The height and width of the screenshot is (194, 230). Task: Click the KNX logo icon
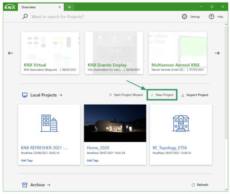[x=10, y=7]
